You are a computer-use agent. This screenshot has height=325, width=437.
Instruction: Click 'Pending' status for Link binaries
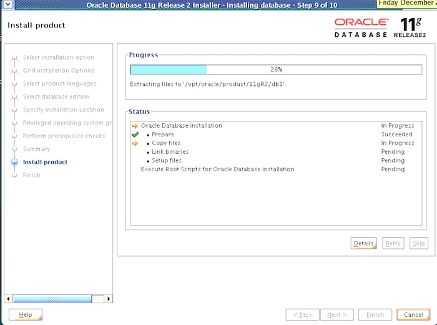tap(393, 152)
